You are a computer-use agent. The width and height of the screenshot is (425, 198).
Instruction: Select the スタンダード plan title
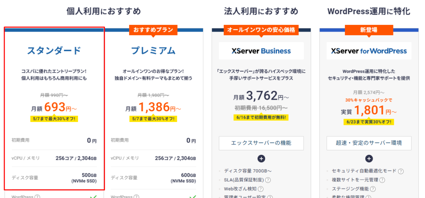tap(54, 51)
